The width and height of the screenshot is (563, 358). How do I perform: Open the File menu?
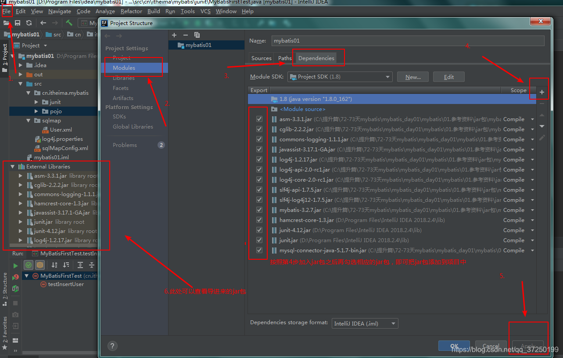click(x=6, y=11)
